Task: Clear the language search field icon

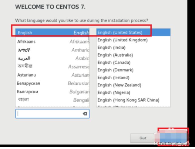Action: [85, 114]
